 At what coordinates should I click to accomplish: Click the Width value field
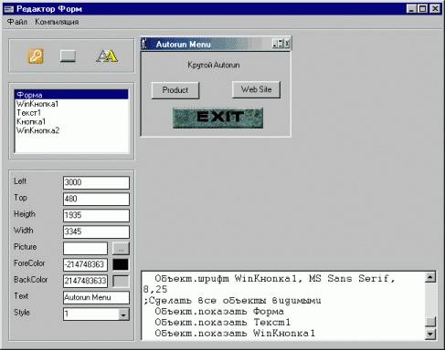click(x=96, y=232)
